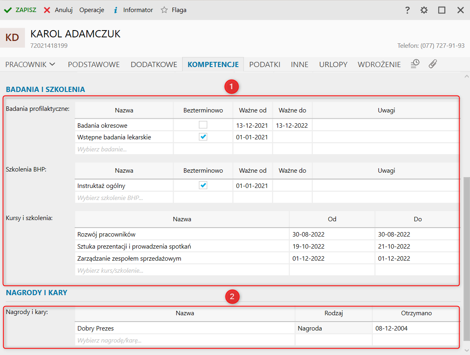Screen dimensions: 470x355
Task: Toggle Bezterminowo for Instruktaż ogólny
Action: point(203,186)
